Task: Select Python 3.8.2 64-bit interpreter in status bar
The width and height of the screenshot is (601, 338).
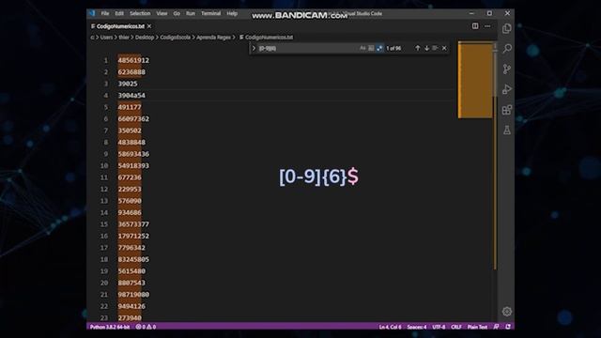Action: tap(110, 327)
